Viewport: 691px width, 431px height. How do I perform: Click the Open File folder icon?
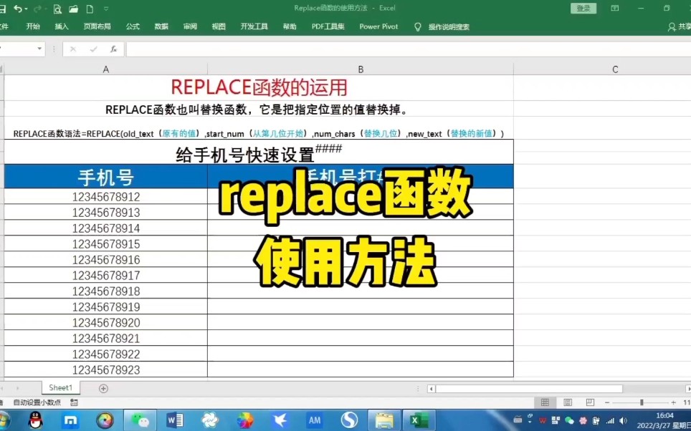pos(73,9)
